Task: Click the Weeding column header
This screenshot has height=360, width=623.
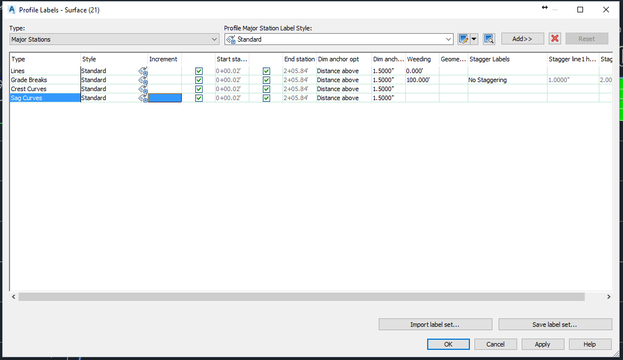Action: (422, 59)
